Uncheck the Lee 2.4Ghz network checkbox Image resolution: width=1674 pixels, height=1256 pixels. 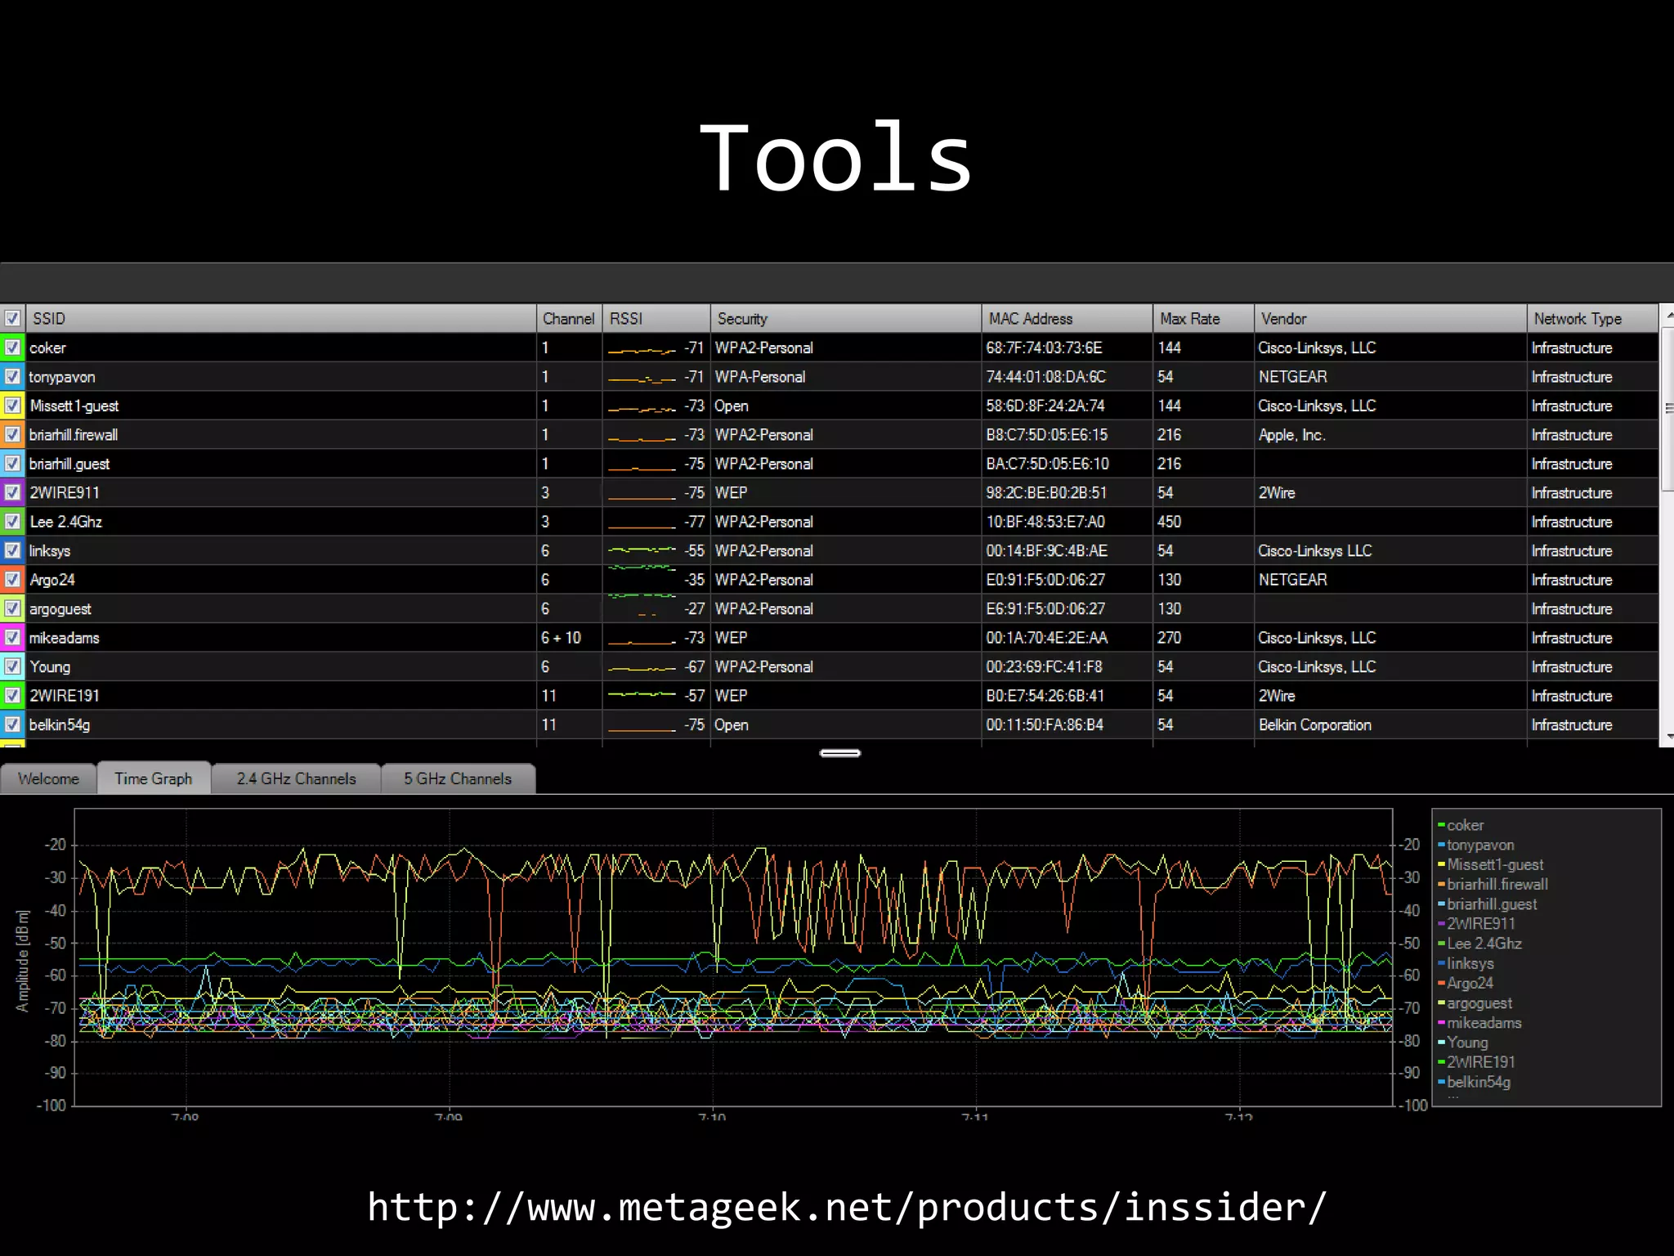[x=12, y=521]
